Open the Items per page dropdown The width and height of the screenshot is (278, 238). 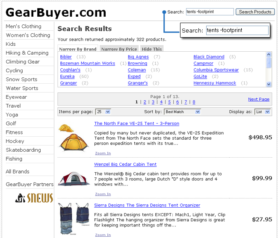tap(103, 112)
